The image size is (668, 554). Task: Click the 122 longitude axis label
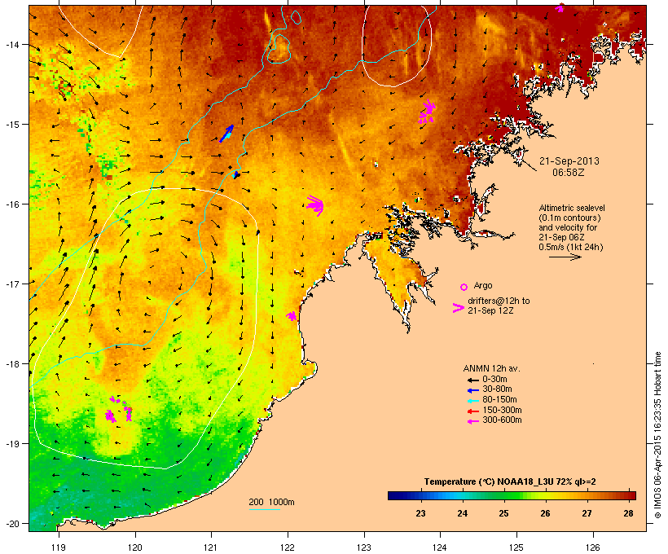pyautogui.click(x=288, y=547)
